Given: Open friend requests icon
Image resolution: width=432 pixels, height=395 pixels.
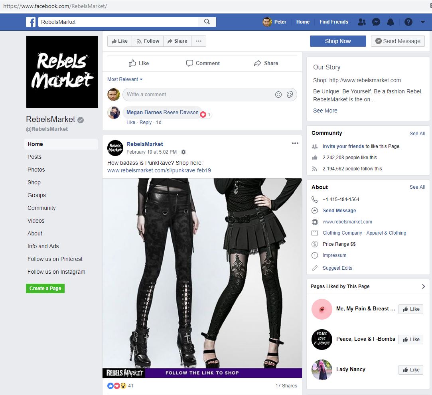Looking at the screenshot, I should click(361, 22).
